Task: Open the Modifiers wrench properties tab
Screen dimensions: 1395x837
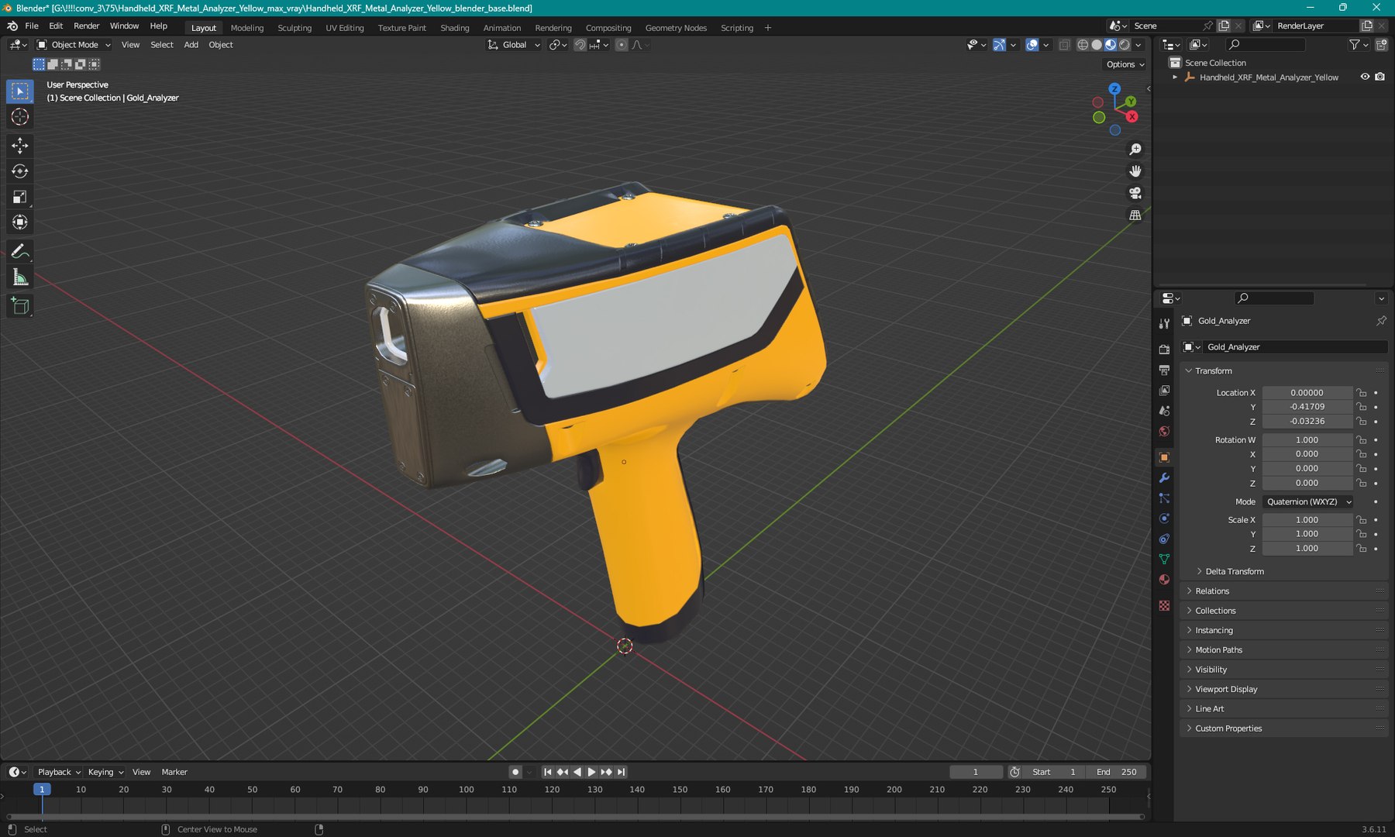Action: [x=1164, y=478]
